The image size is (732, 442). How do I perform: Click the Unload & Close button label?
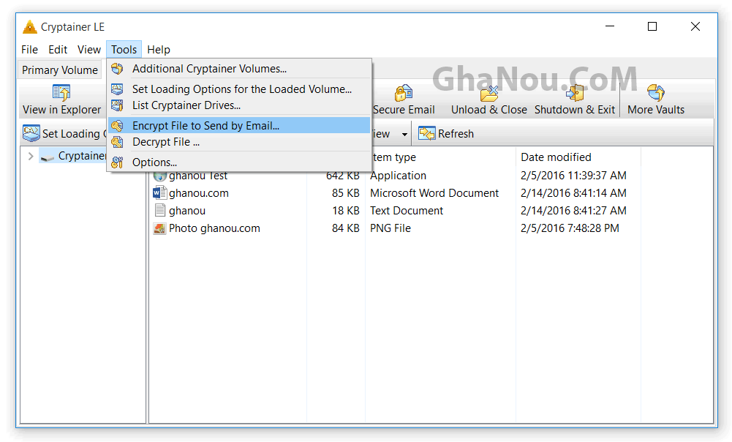coord(489,110)
